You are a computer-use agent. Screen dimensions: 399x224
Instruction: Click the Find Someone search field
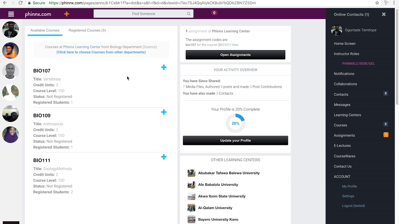pyautogui.click(x=143, y=14)
